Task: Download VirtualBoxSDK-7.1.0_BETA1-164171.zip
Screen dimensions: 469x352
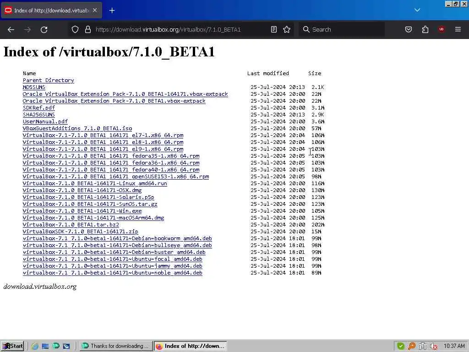Action: [81, 231]
